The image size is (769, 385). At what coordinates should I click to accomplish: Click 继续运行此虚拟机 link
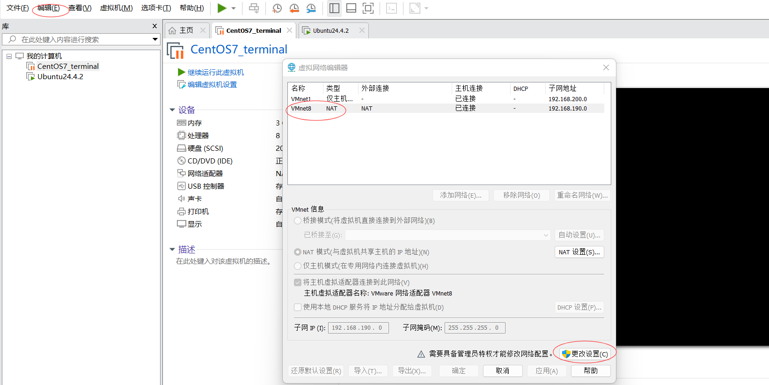point(216,73)
